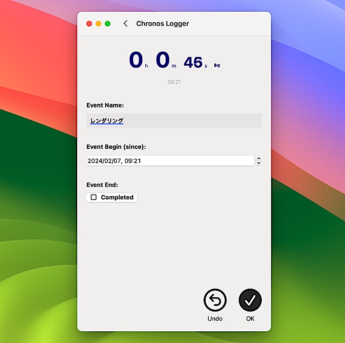Click the Event Name label
345x343 pixels.
104,105
